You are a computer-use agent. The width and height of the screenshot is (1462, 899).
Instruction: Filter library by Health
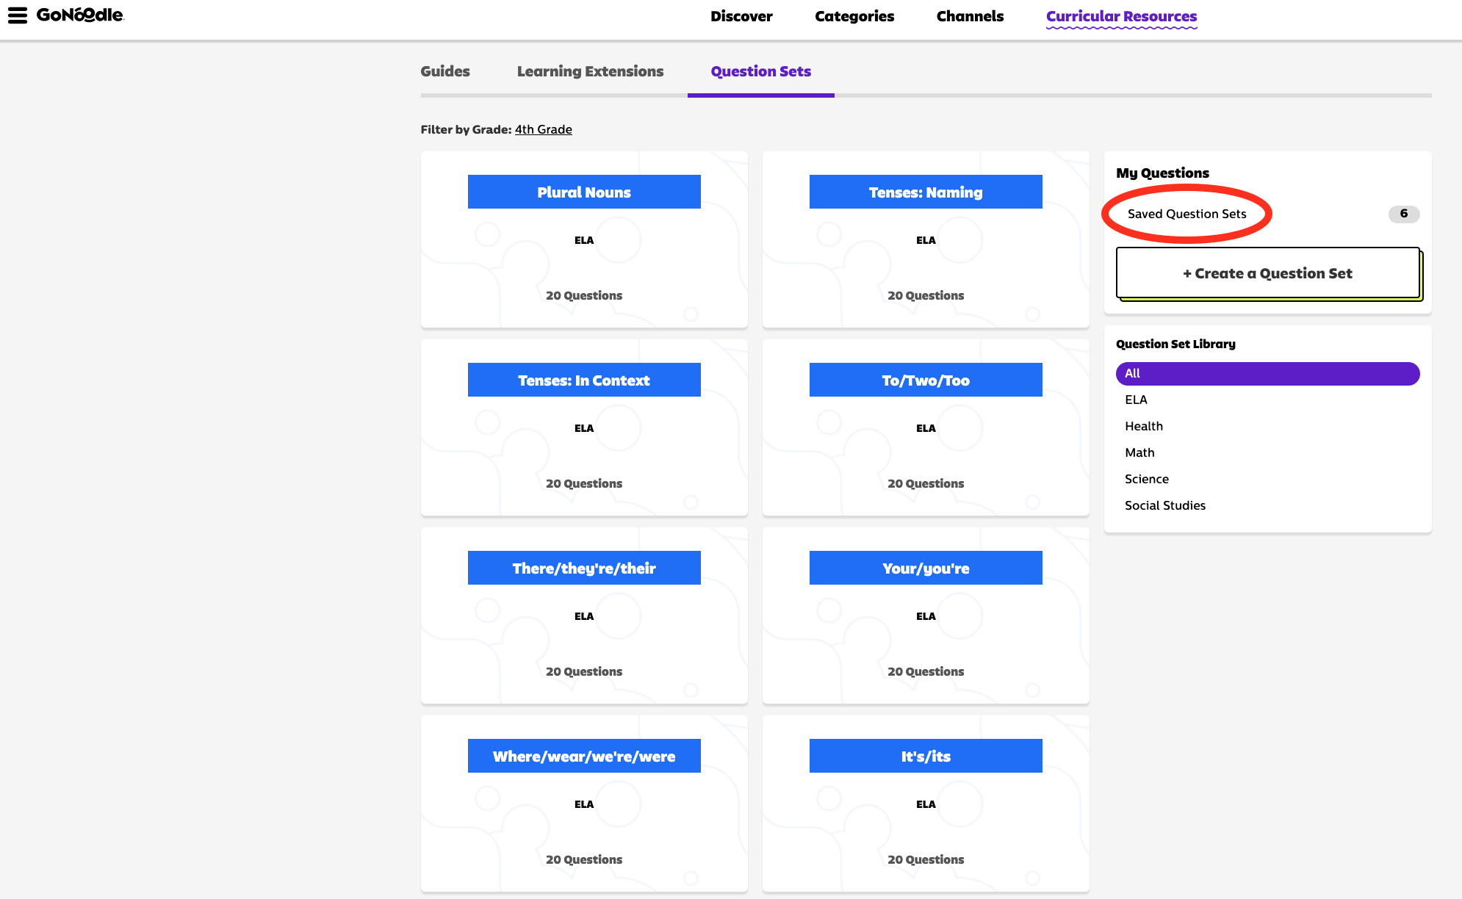coord(1143,426)
